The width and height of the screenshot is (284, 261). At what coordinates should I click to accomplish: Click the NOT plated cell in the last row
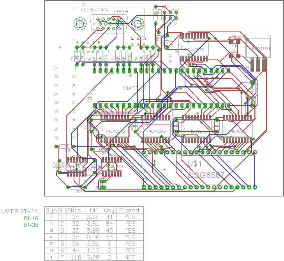(129, 257)
